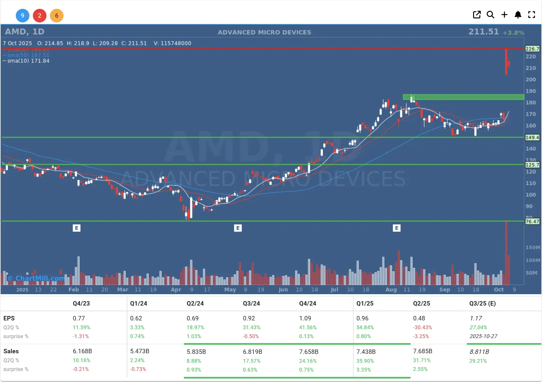The image size is (542, 382).
Task: Click the orange badge showing 6
Action: [57, 15]
